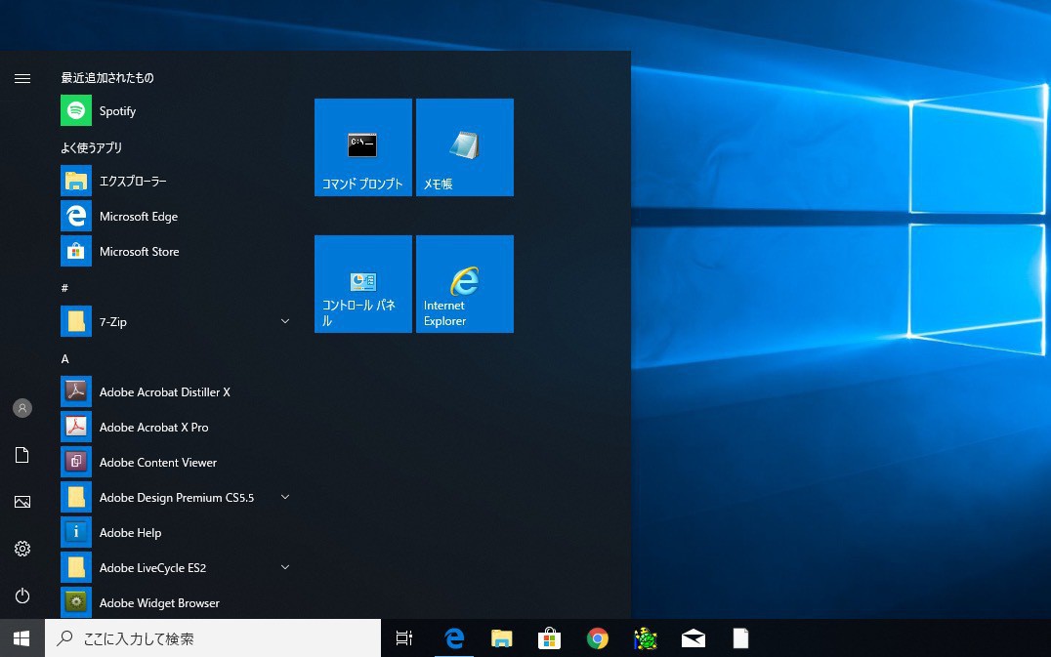Expand the Start hamburger menu
Viewport: 1051px width, 657px height.
point(22,79)
